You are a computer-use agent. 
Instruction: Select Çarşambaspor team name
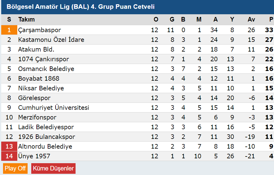coord(39,30)
